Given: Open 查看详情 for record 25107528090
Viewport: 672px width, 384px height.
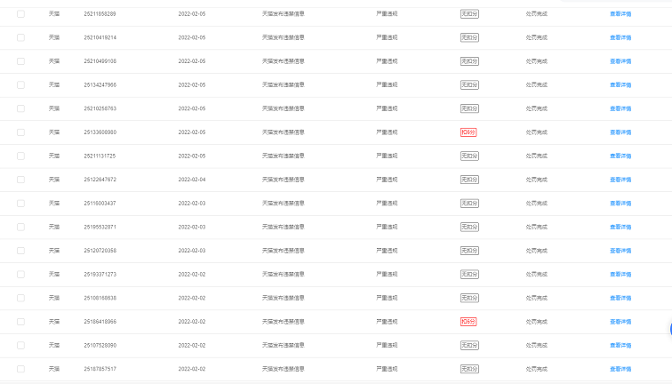Looking at the screenshot, I should pos(620,346).
